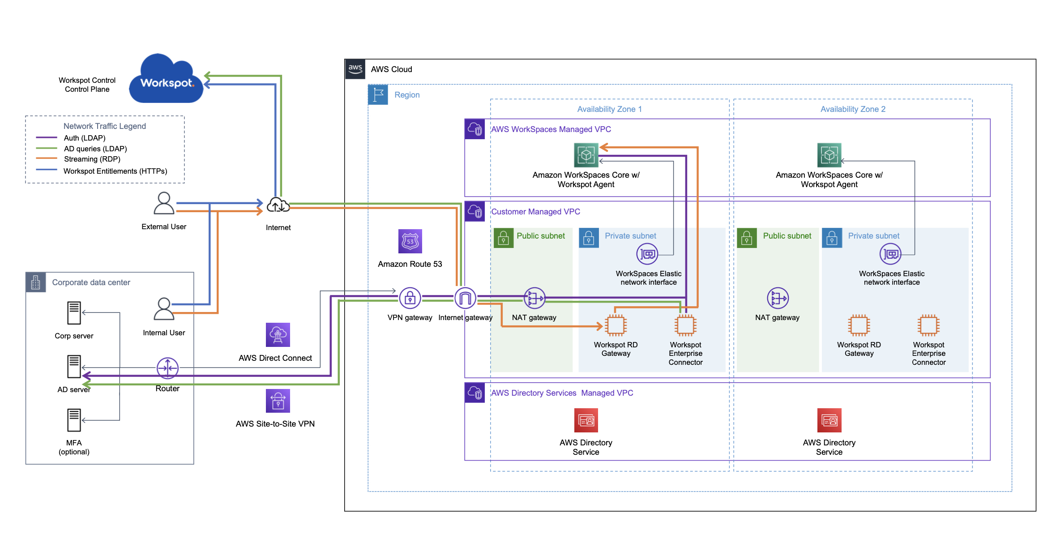Click the purple Auth (LDAP) legend line

click(47, 137)
